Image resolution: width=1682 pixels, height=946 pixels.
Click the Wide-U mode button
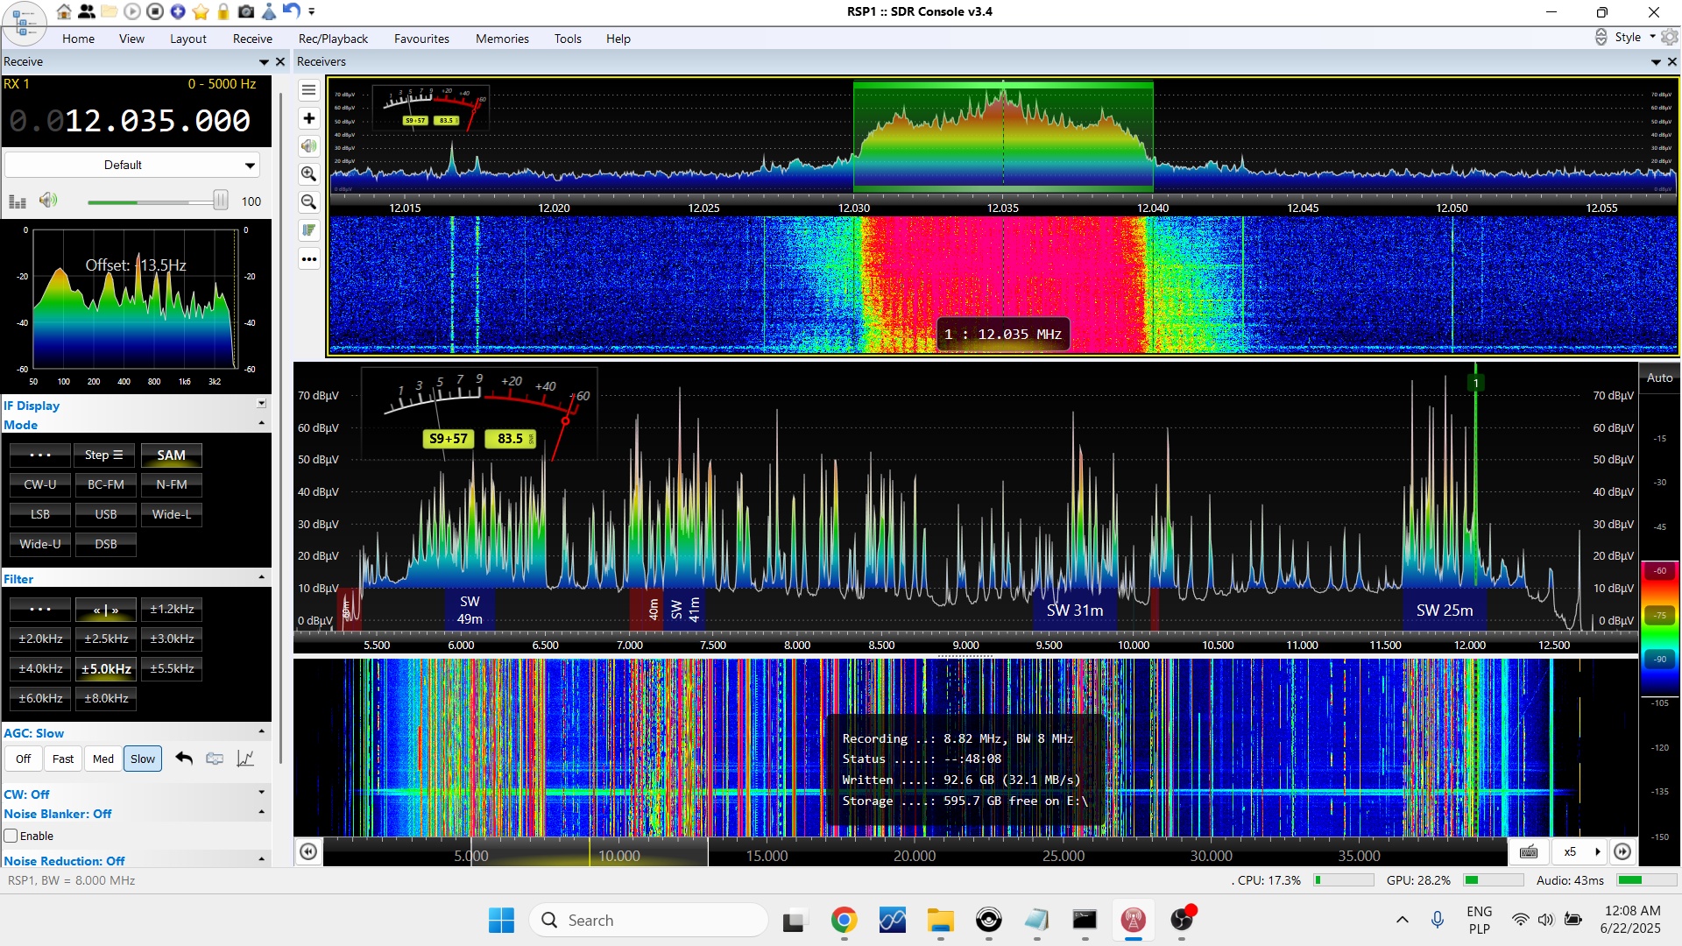pos(40,544)
